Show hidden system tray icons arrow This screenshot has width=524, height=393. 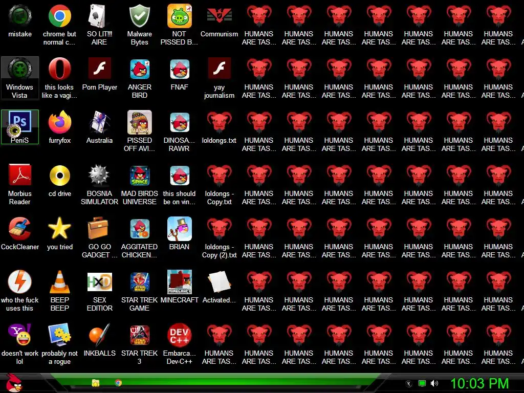coord(408,384)
